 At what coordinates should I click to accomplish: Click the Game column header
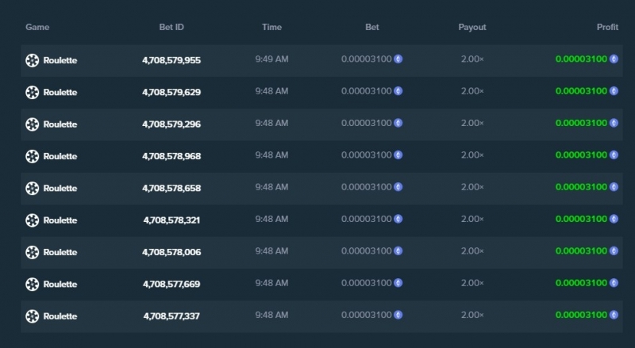tap(37, 27)
